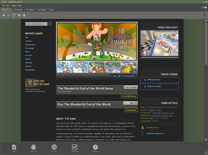The height and width of the screenshot is (155, 208).
Task: Click Buy The Wonderful End of the World title
Action: tap(84, 104)
